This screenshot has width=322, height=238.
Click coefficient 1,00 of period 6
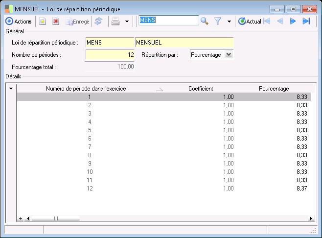(x=229, y=139)
